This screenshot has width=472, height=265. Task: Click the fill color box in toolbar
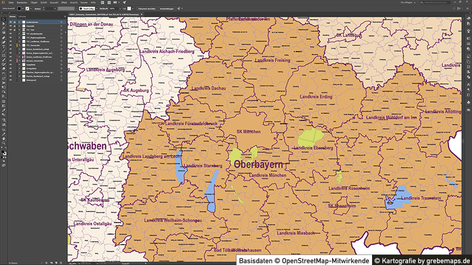tap(3, 152)
